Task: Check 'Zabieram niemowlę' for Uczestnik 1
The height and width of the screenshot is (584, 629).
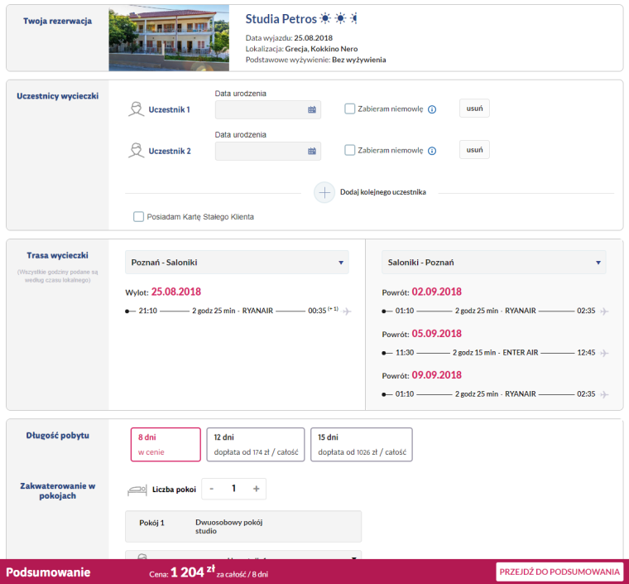Action: click(x=350, y=109)
